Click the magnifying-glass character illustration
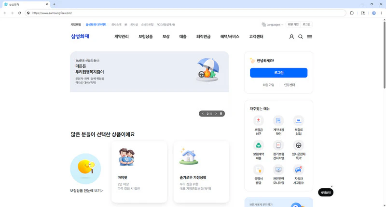 [x=85, y=168]
